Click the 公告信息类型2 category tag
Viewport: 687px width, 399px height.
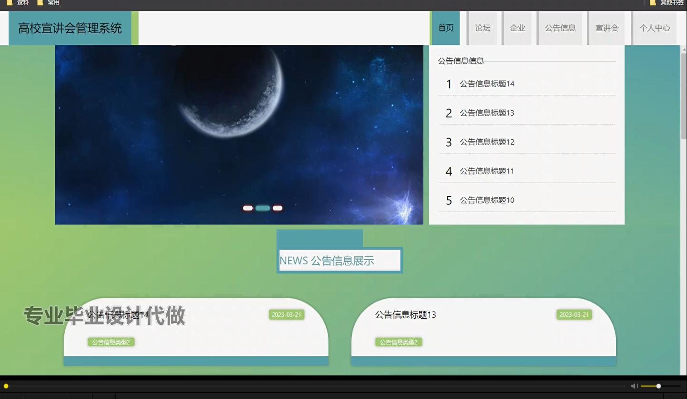pos(111,342)
